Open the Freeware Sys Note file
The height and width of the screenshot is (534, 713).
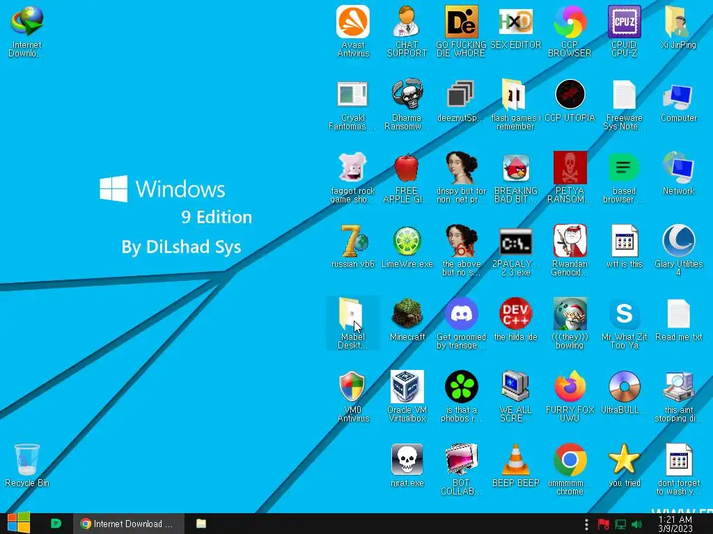pyautogui.click(x=624, y=104)
